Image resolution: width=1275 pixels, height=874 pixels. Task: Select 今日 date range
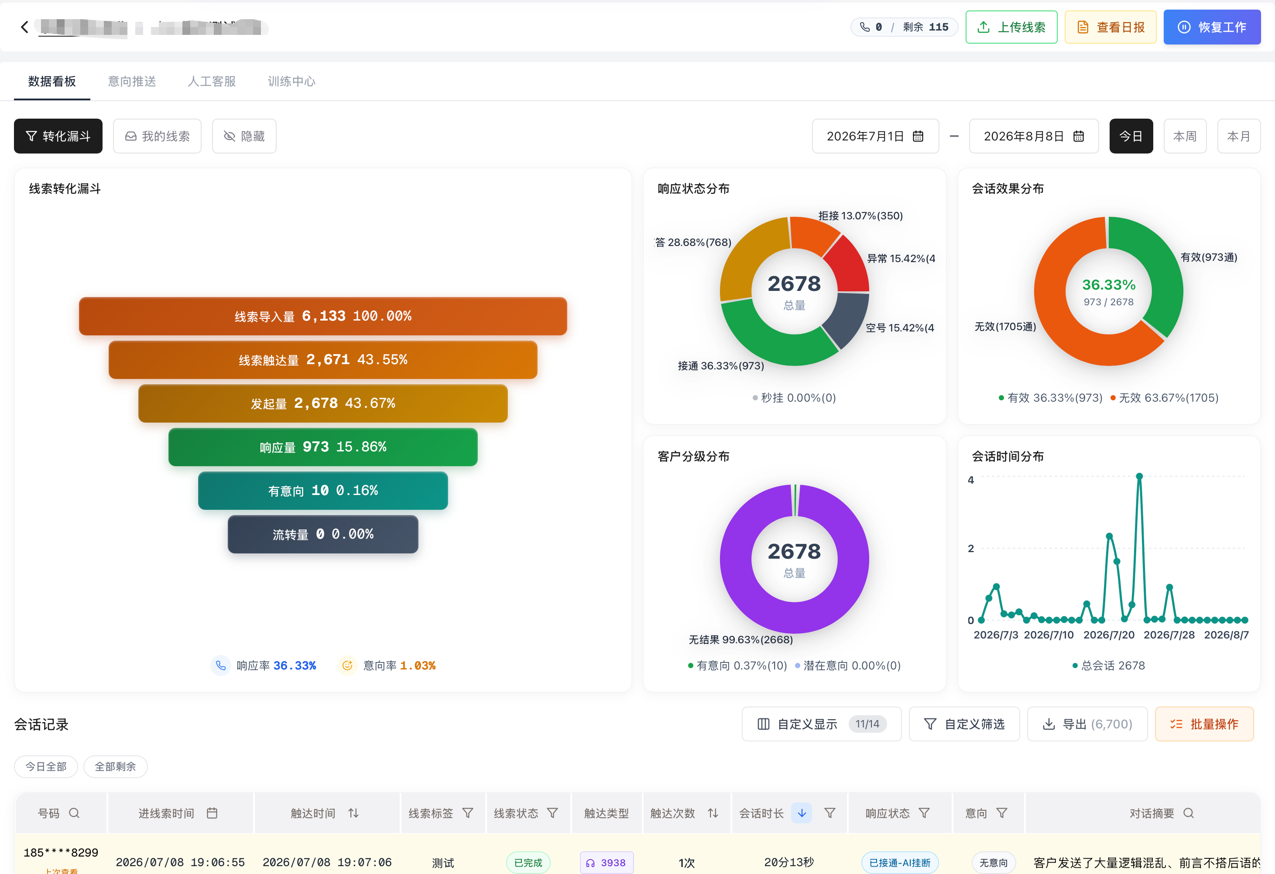1131,136
